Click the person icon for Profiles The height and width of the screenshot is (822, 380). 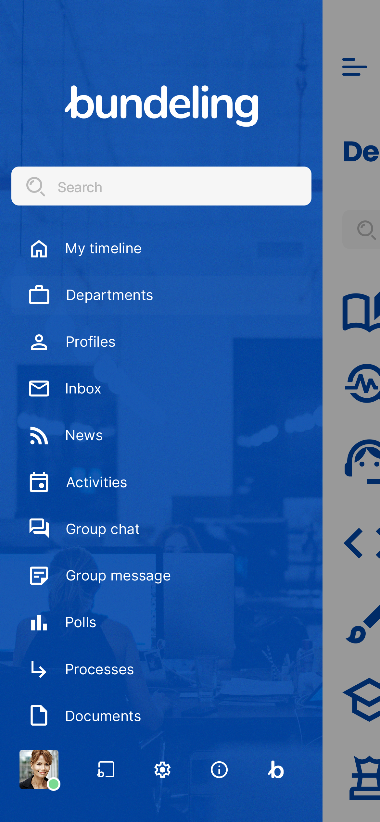click(39, 342)
